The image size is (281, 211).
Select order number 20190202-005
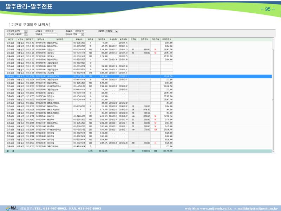pyautogui.click(x=41, y=100)
